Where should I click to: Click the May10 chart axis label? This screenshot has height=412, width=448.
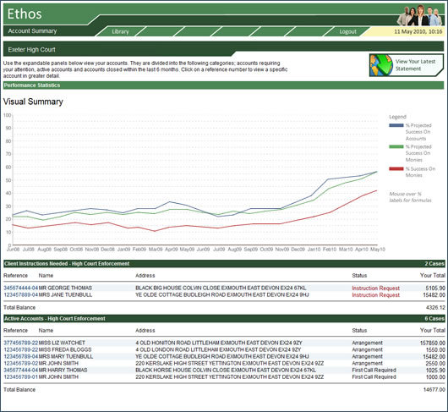(x=378, y=250)
